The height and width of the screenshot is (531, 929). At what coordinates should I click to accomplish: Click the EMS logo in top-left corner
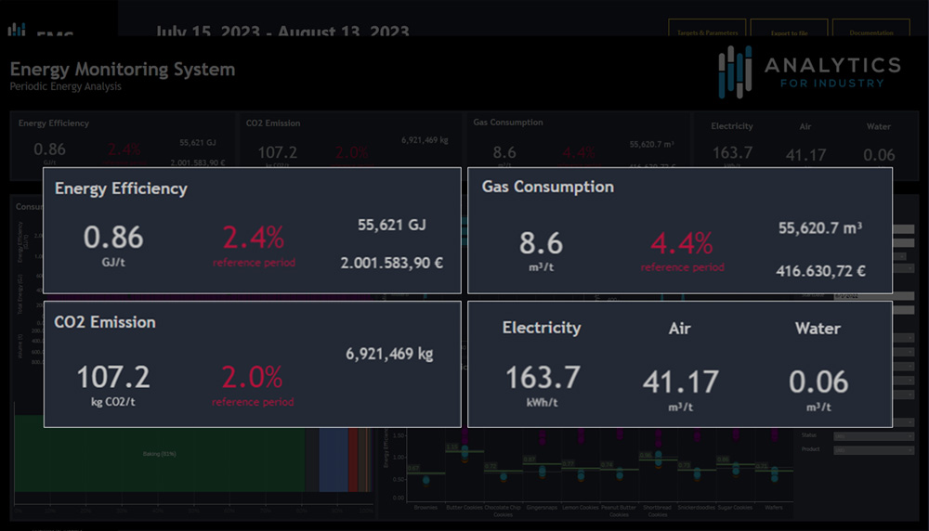click(37, 31)
